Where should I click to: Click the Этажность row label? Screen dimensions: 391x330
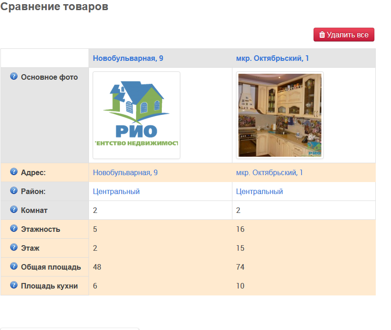click(41, 230)
